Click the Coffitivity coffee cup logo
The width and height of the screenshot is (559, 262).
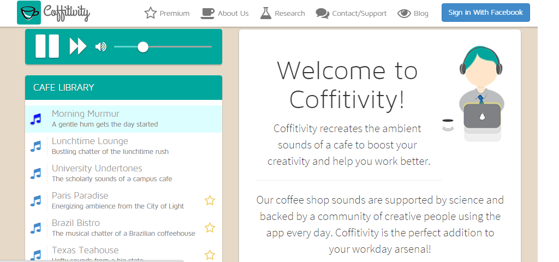click(x=28, y=13)
